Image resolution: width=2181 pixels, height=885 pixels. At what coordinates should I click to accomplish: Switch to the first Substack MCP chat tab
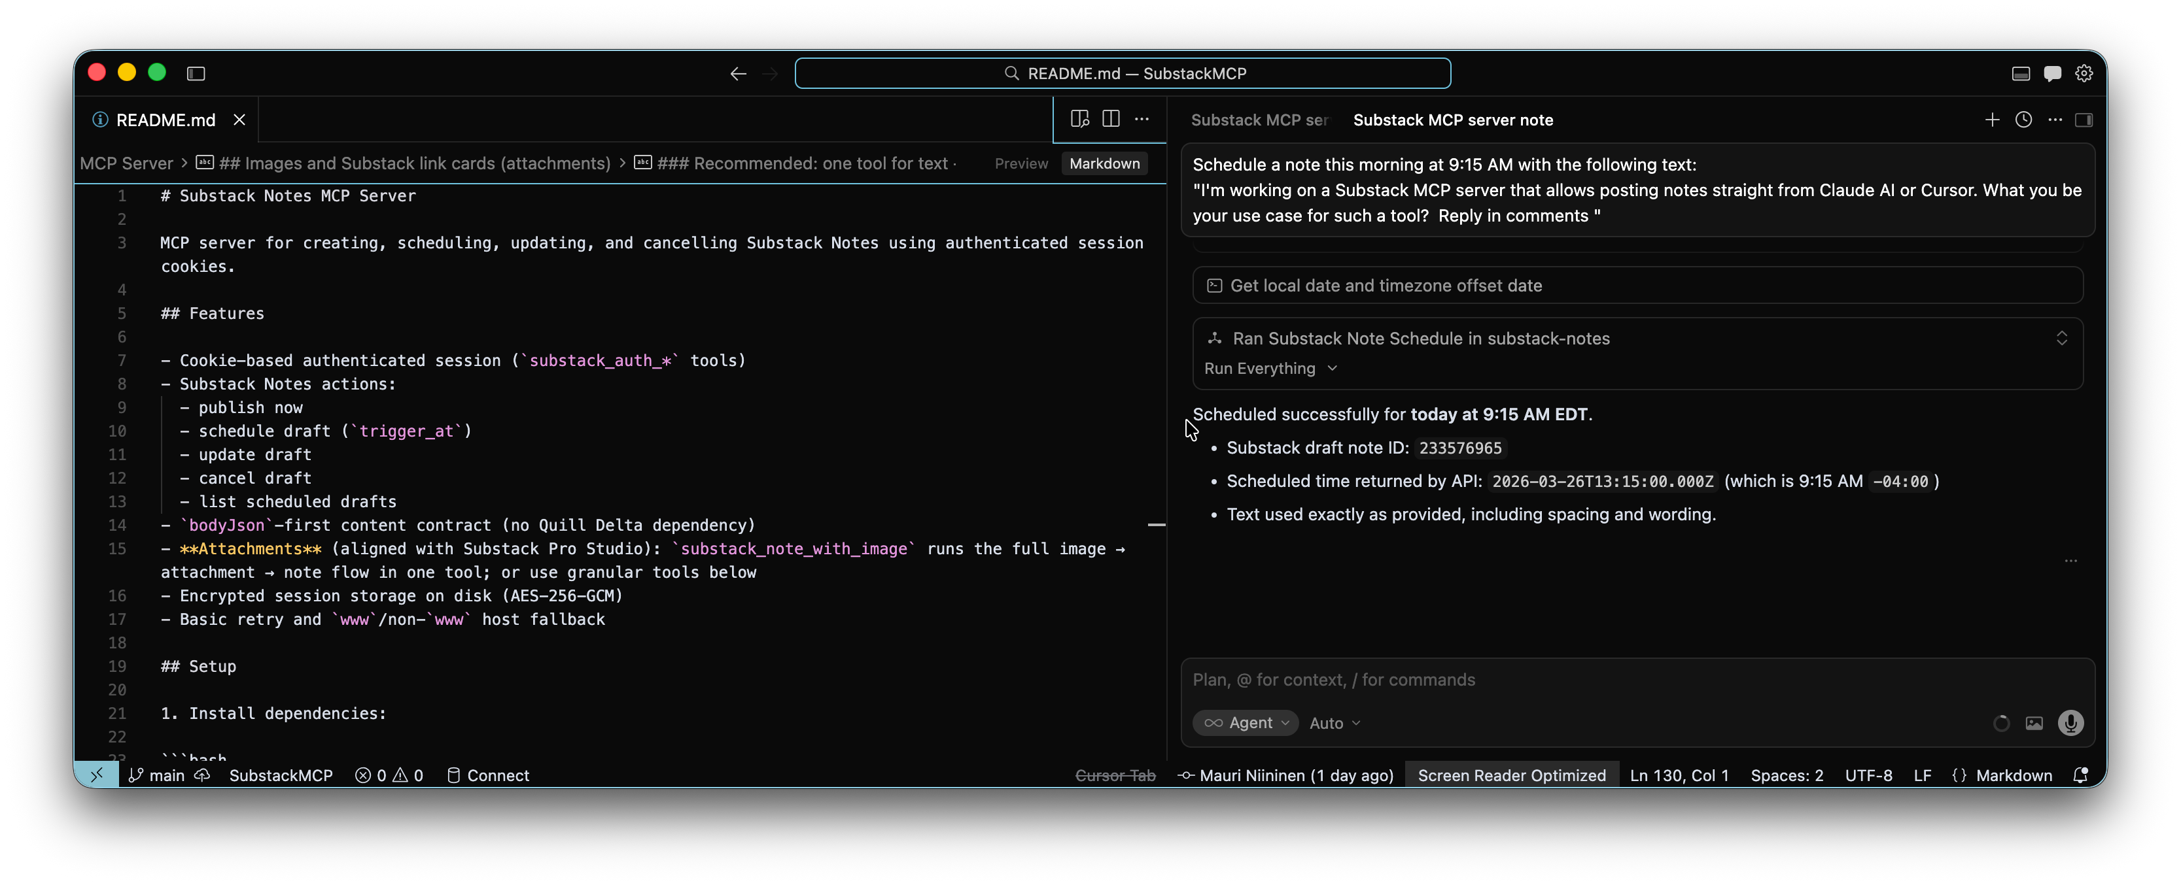(1258, 120)
